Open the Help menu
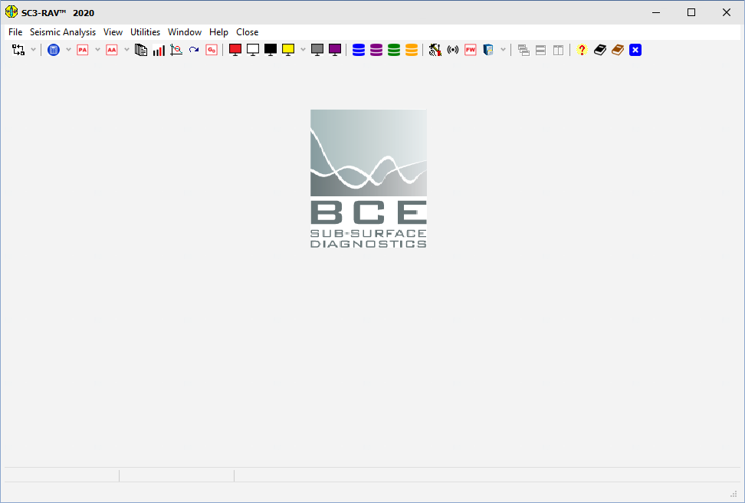 (x=218, y=32)
